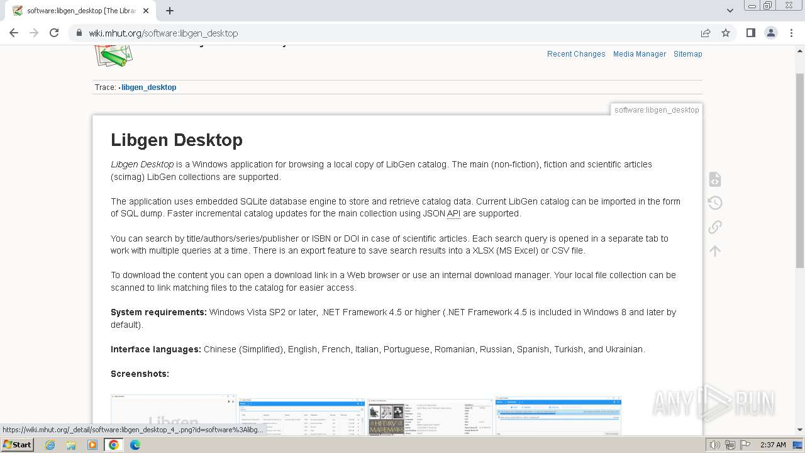Click the browser forward arrow
The width and height of the screenshot is (805, 453).
click(34, 33)
